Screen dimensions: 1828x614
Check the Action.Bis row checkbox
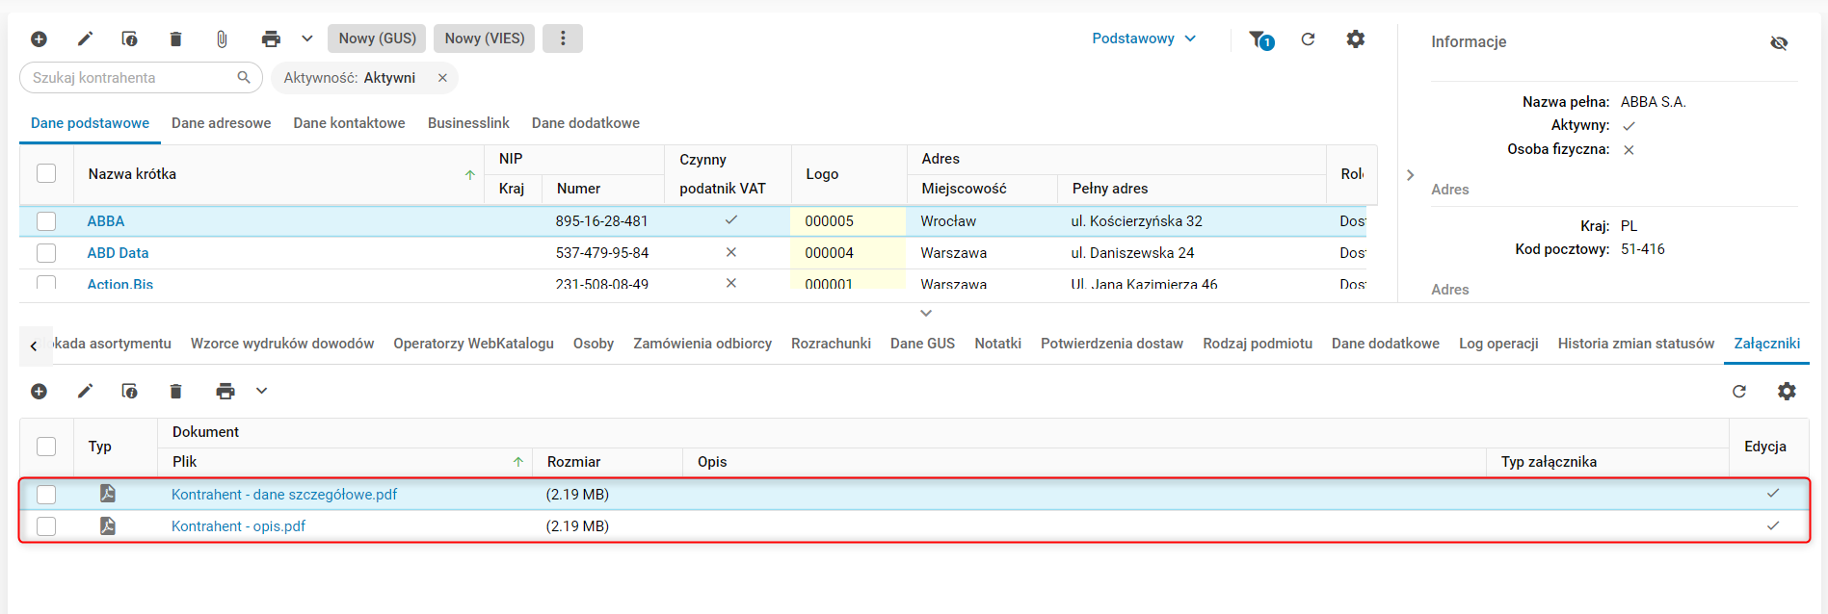46,283
